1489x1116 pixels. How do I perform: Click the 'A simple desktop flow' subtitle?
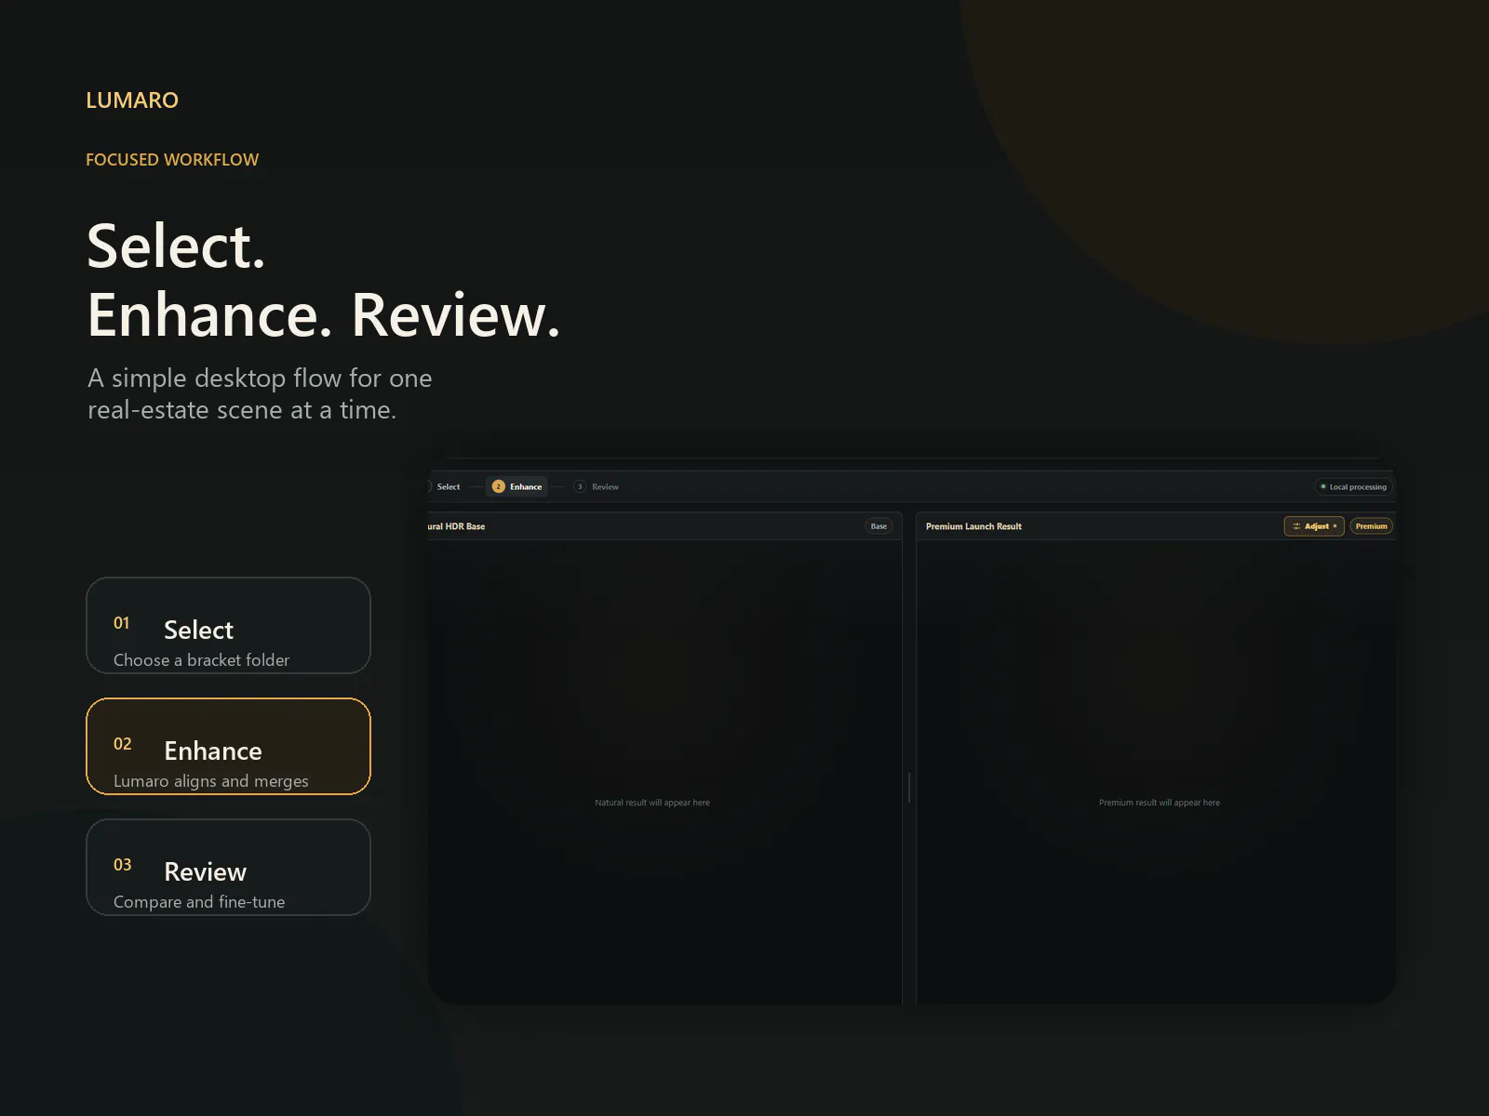pos(260,393)
